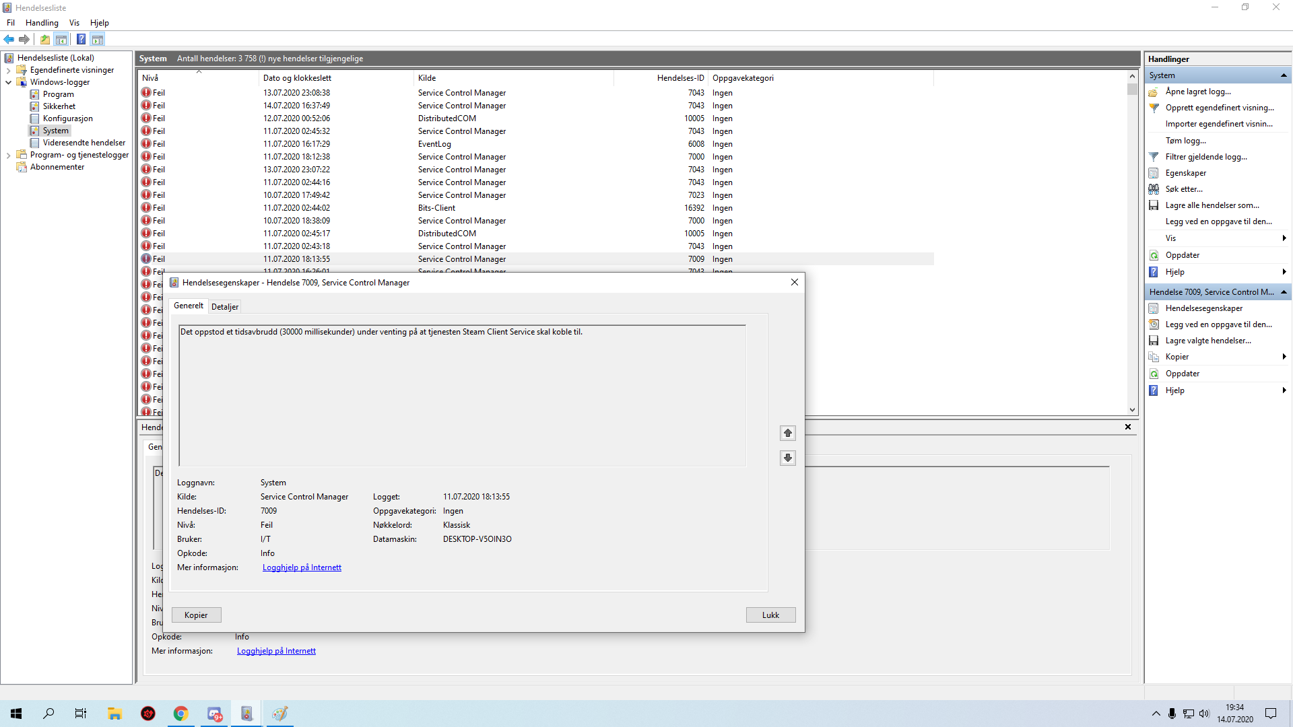Click the green Oppdater icon under System

tap(1154, 255)
